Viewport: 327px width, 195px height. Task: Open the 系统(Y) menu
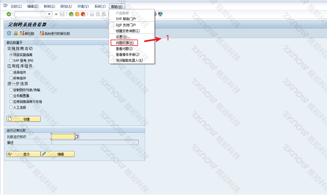pos(100,7)
